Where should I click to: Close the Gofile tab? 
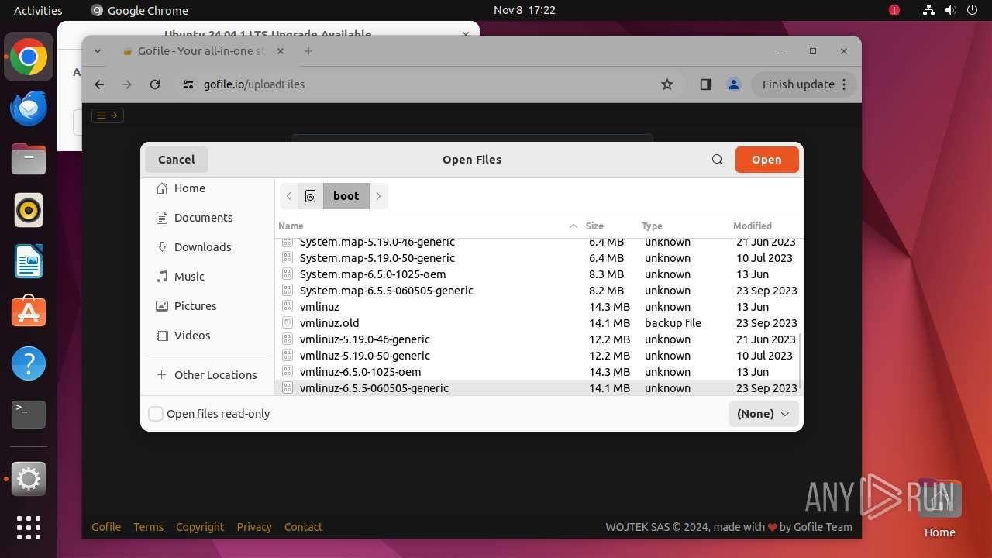(x=281, y=51)
